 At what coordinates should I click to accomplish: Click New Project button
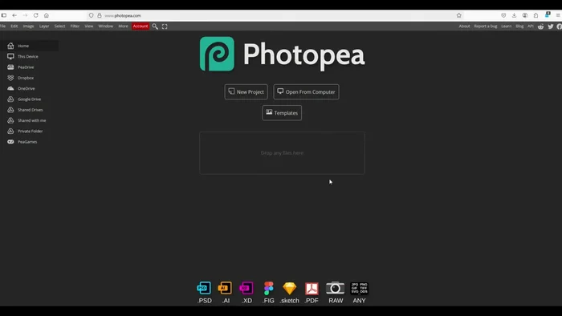pyautogui.click(x=246, y=92)
